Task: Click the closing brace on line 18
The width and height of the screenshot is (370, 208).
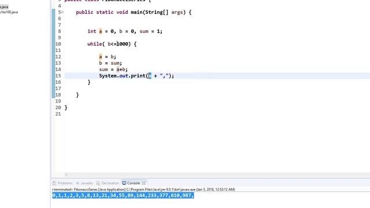Action: point(77,95)
